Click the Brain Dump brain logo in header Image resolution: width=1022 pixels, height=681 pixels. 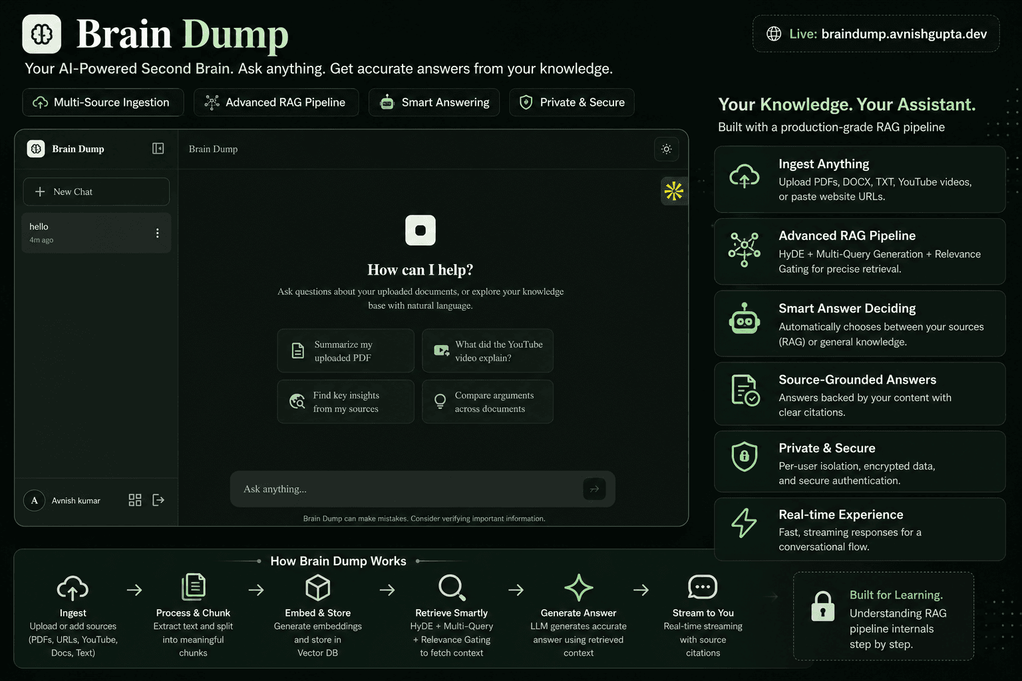(x=42, y=34)
